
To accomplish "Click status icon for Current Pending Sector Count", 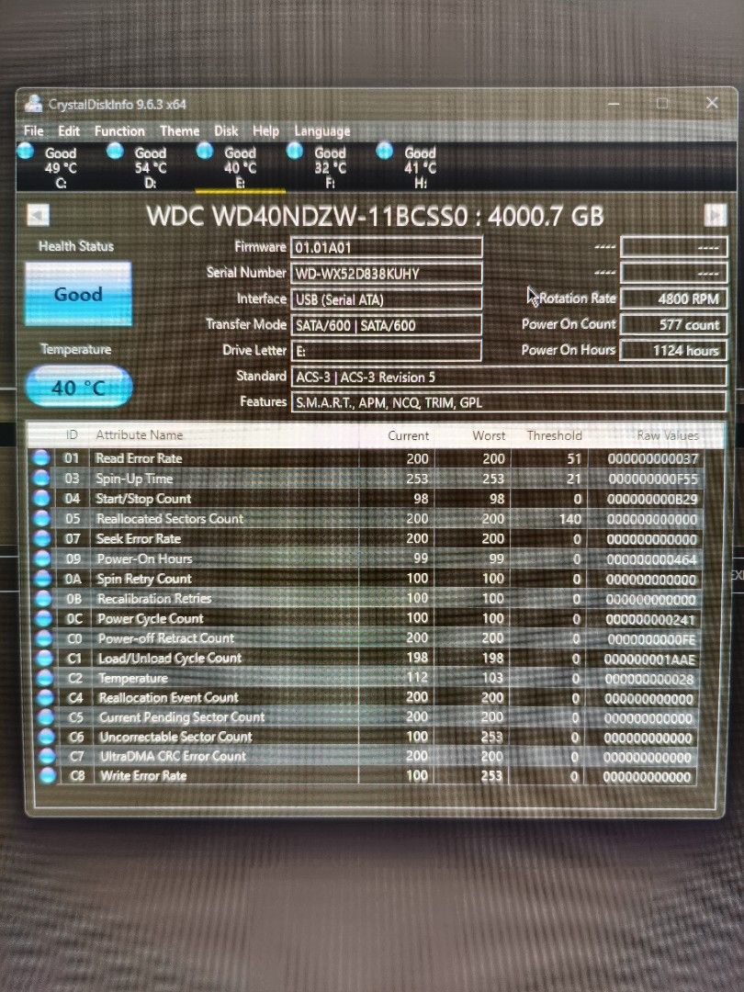I will (x=46, y=716).
